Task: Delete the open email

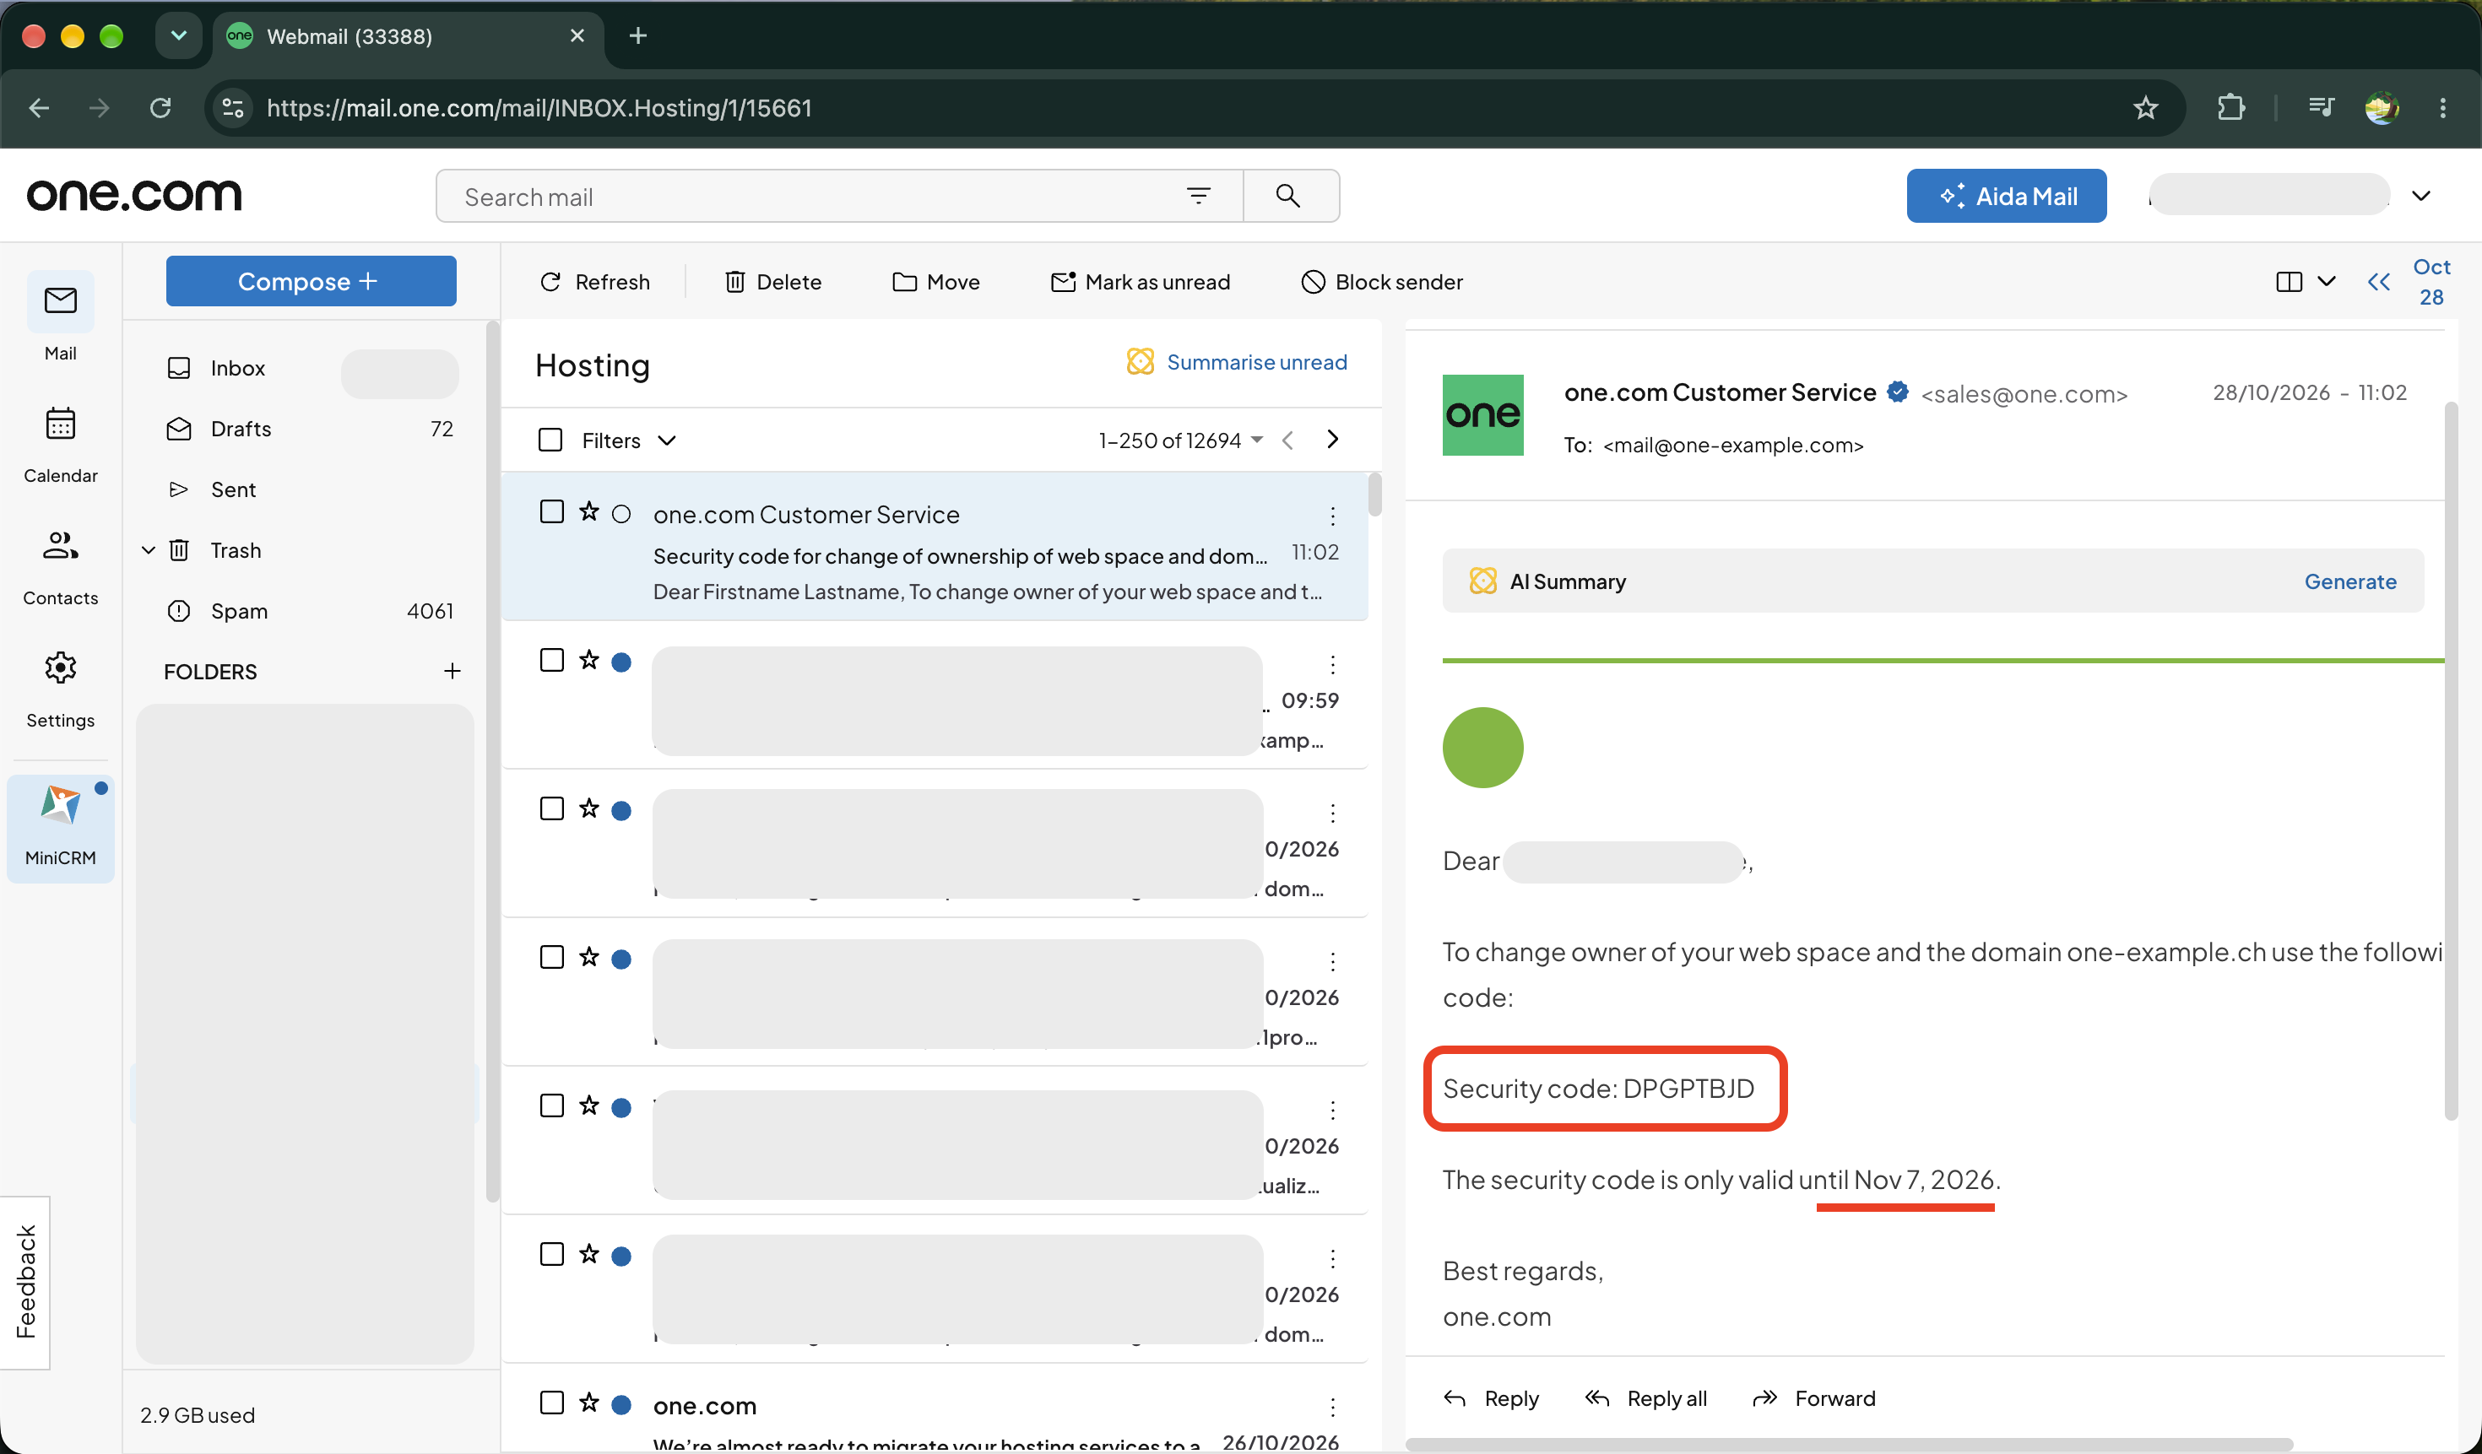Action: (772, 282)
